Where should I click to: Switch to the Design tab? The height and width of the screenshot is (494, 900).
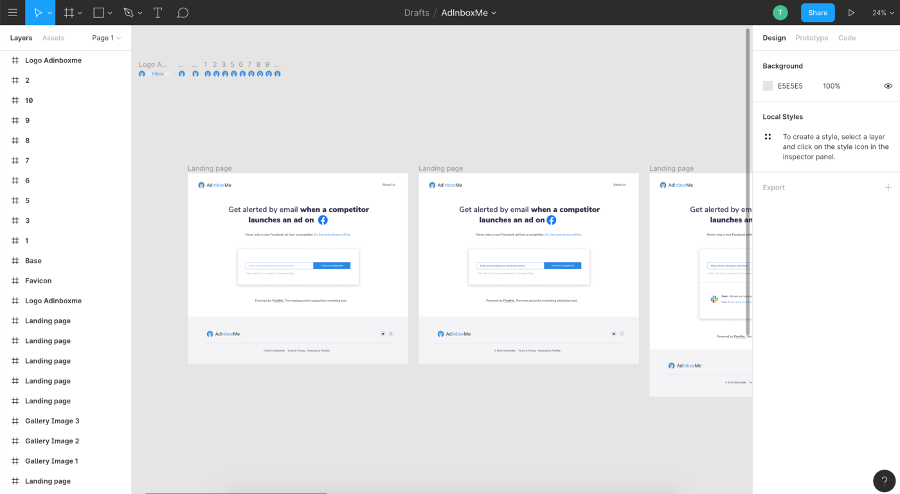[x=774, y=38]
